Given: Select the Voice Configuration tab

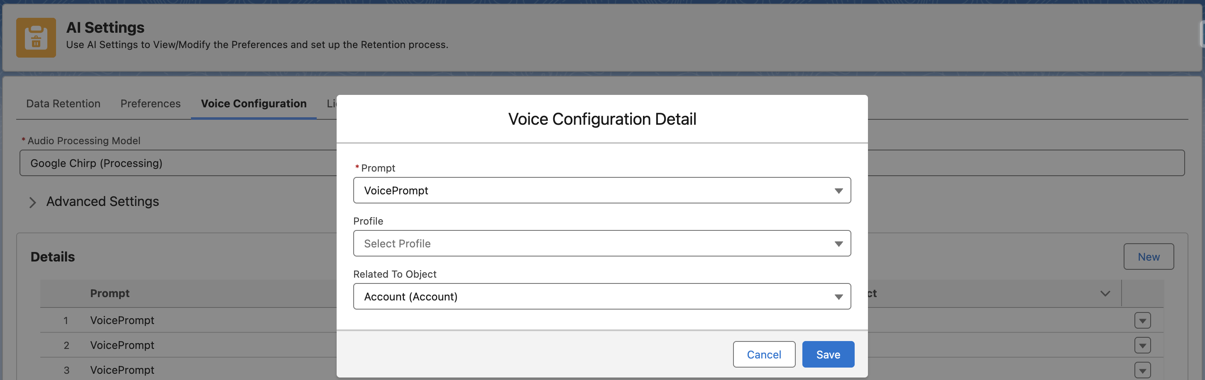Looking at the screenshot, I should tap(254, 104).
